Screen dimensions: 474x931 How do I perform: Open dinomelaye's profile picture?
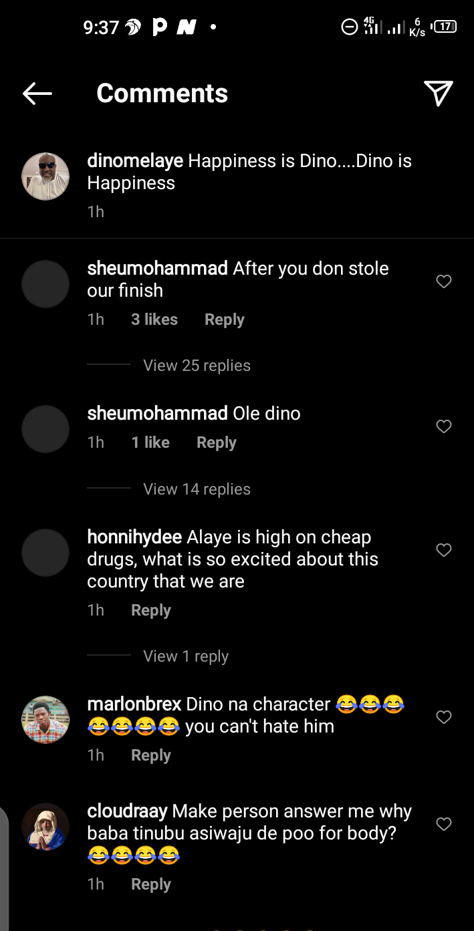[45, 176]
